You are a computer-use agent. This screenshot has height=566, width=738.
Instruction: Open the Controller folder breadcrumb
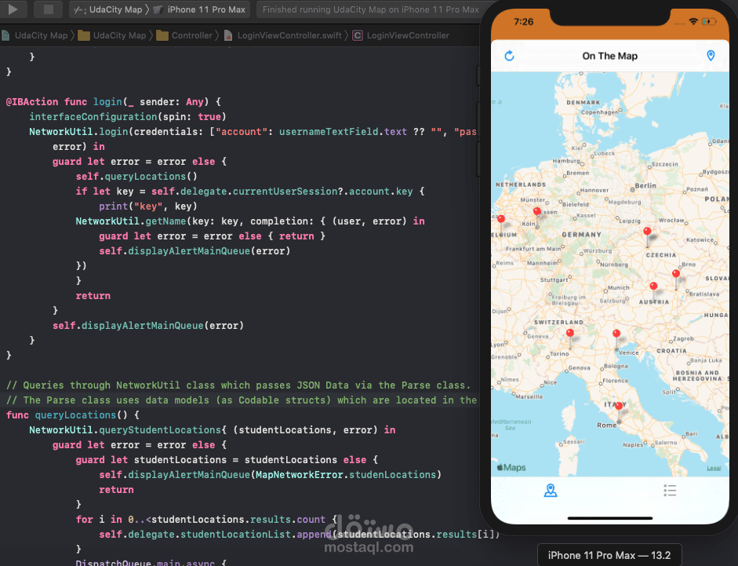[185, 35]
